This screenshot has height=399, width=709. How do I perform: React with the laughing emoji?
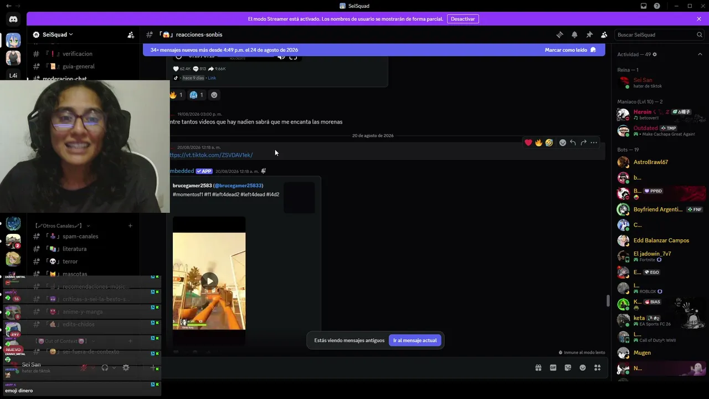[549, 142]
